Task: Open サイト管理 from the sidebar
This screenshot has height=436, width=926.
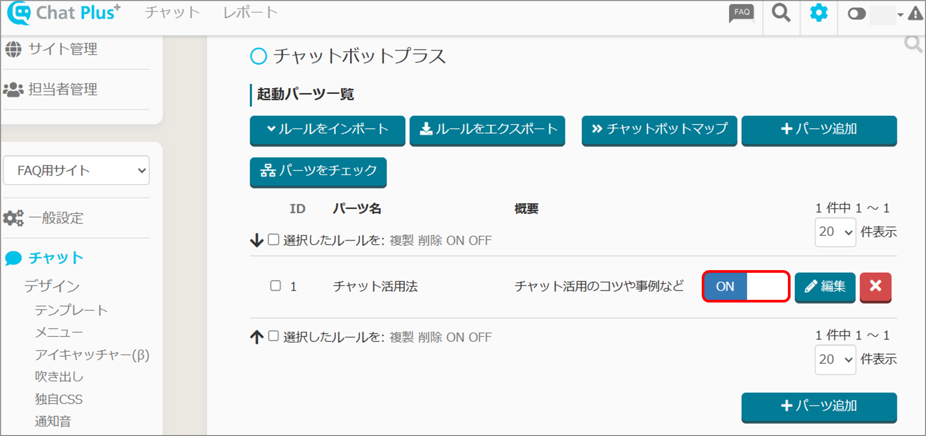Action: click(63, 49)
